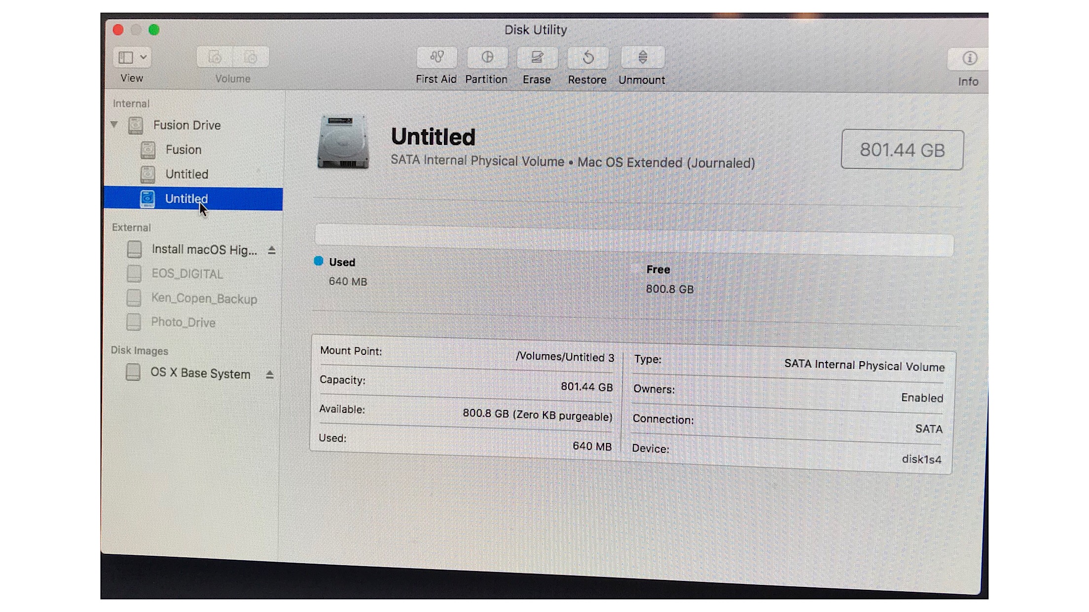The width and height of the screenshot is (1089, 612).
Task: Eject Install macOS High Sierra volume
Action: click(x=272, y=250)
